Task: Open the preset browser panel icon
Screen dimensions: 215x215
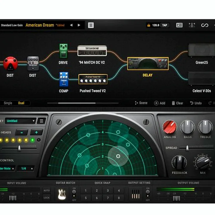Action: pos(179,25)
